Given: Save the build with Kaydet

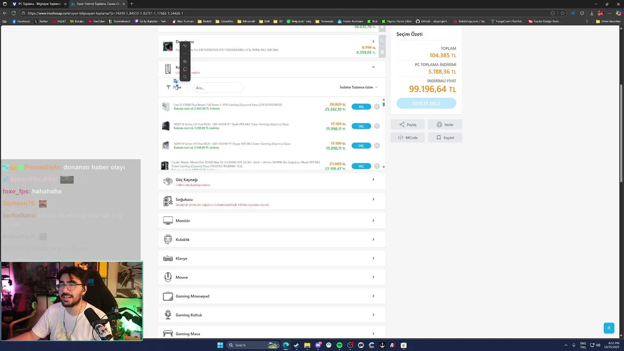Looking at the screenshot, I should [445, 137].
